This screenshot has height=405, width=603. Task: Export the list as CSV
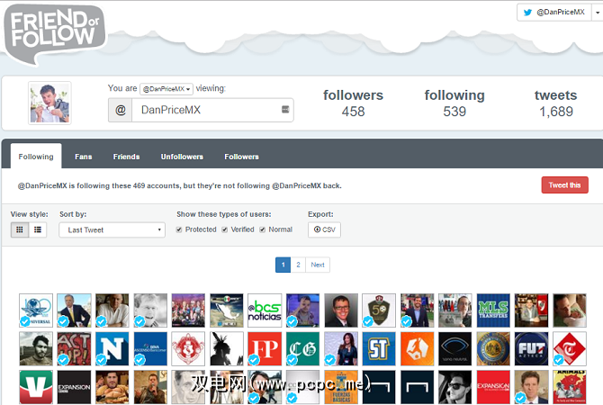(x=324, y=229)
